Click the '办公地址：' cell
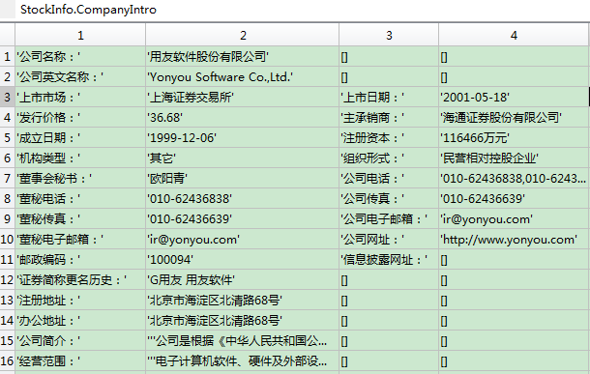 click(80, 321)
